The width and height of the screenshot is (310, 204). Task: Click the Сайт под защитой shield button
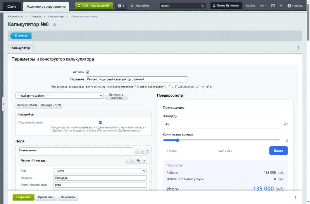pos(94,6)
